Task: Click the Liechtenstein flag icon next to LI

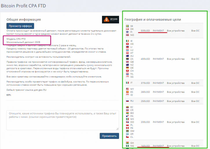Action: 127,47
